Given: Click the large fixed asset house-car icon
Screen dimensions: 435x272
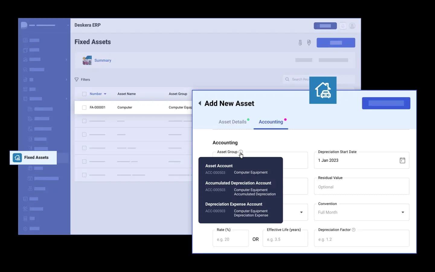Looking at the screenshot, I should point(323,90).
